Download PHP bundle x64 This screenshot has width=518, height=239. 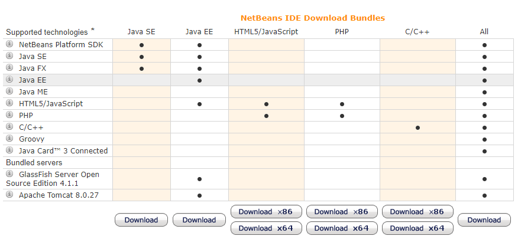(x=342, y=228)
